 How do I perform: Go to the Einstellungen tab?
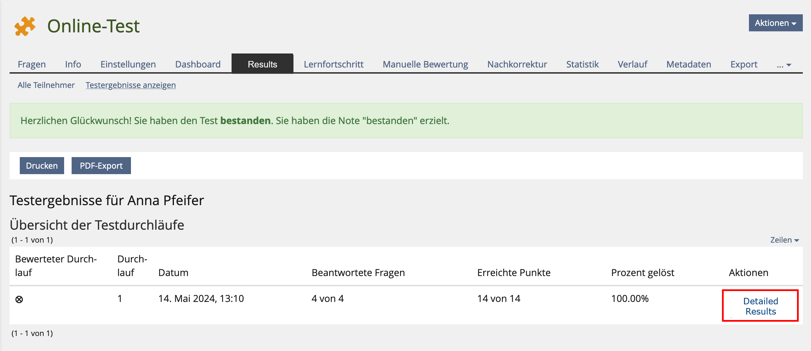point(128,64)
